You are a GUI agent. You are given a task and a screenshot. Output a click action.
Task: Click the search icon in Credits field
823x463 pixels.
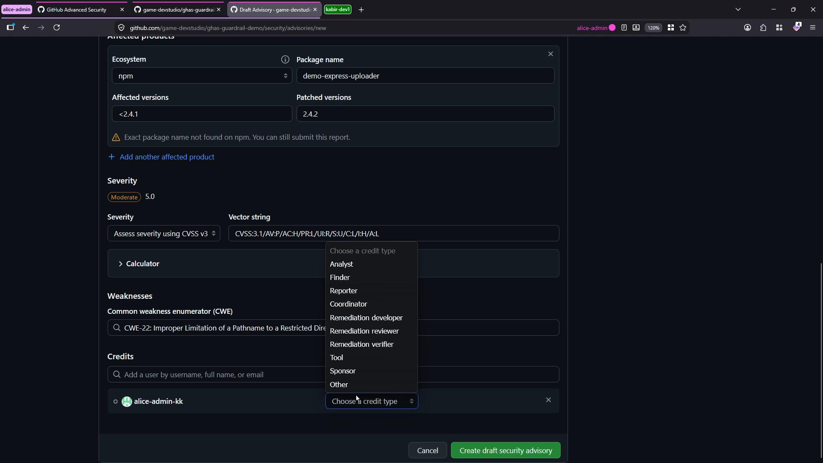[x=117, y=375]
